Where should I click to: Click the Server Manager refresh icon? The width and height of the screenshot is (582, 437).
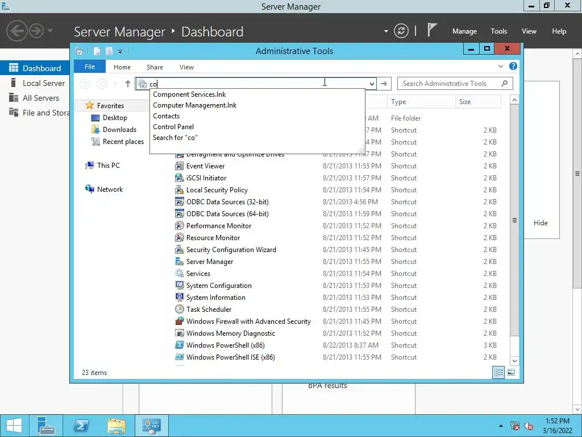click(401, 31)
